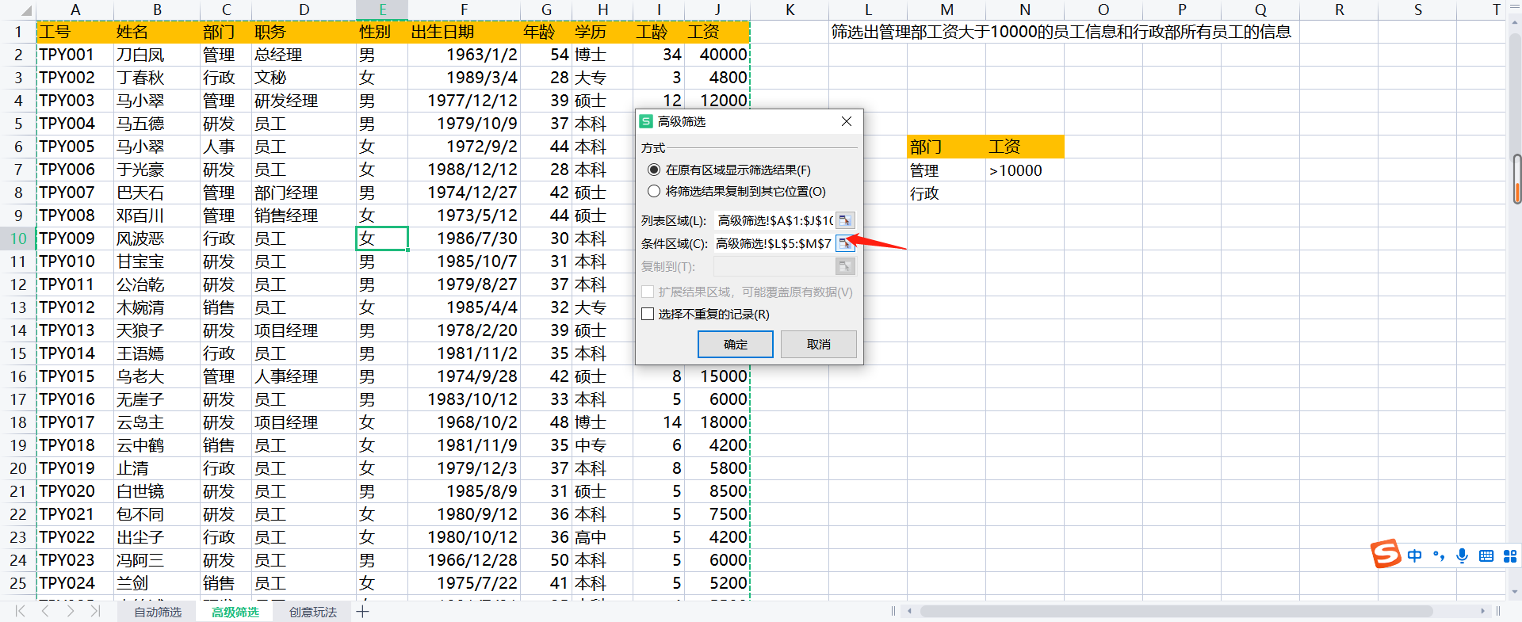Click criteria header 工资 in column N
The image size is (1522, 622).
1025,147
